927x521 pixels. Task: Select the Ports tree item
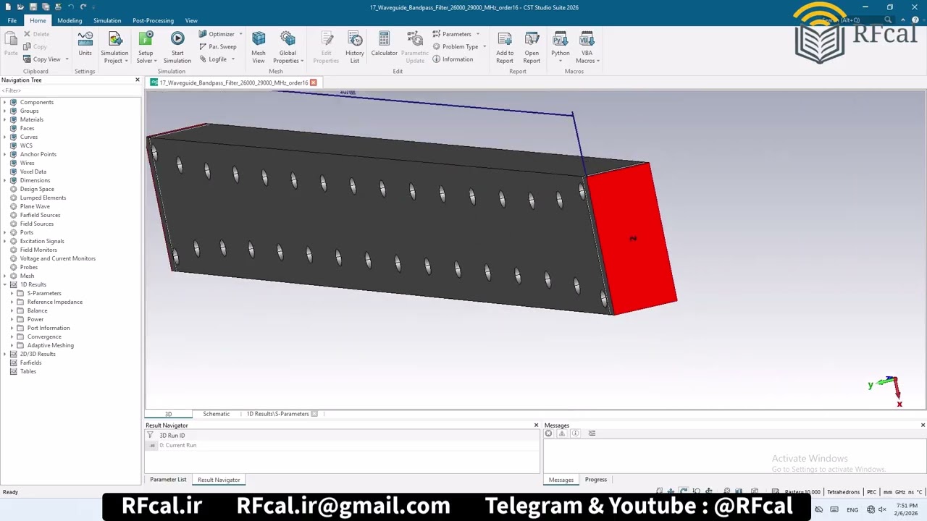click(x=27, y=232)
